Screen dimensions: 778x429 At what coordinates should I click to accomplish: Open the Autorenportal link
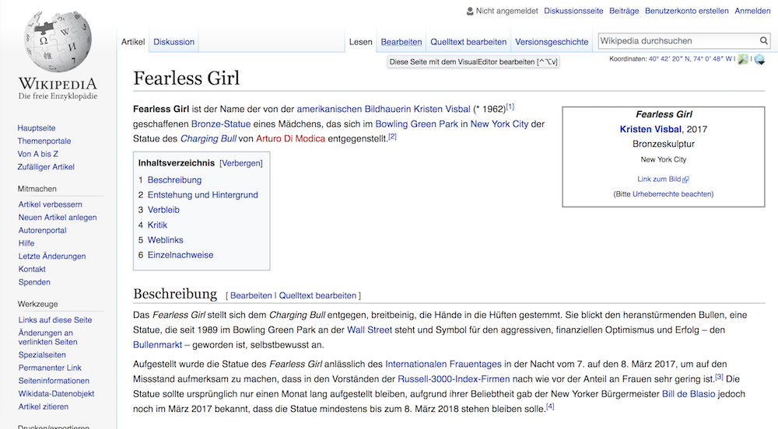pos(42,230)
